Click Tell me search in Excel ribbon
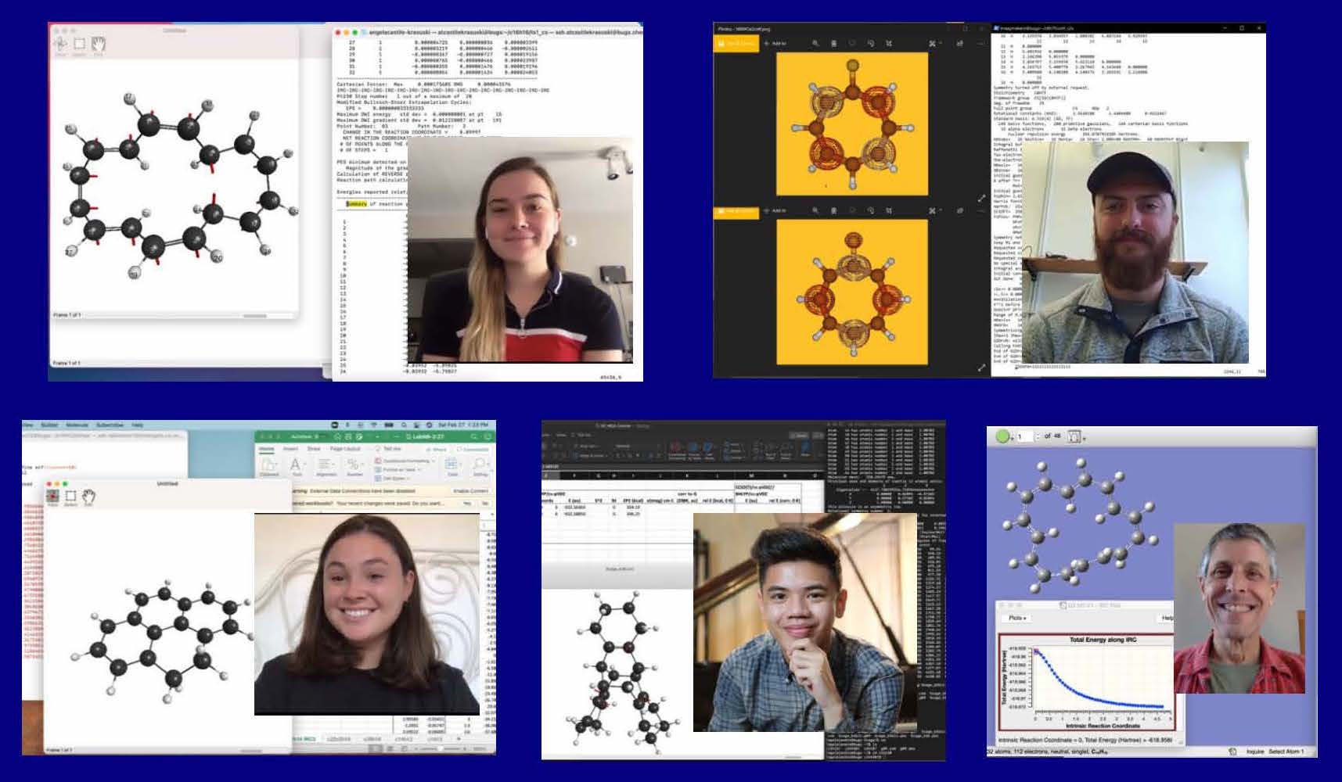 388,449
